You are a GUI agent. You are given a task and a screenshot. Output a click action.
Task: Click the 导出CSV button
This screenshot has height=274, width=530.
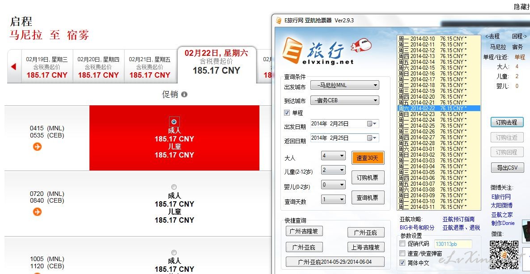pyautogui.click(x=507, y=167)
